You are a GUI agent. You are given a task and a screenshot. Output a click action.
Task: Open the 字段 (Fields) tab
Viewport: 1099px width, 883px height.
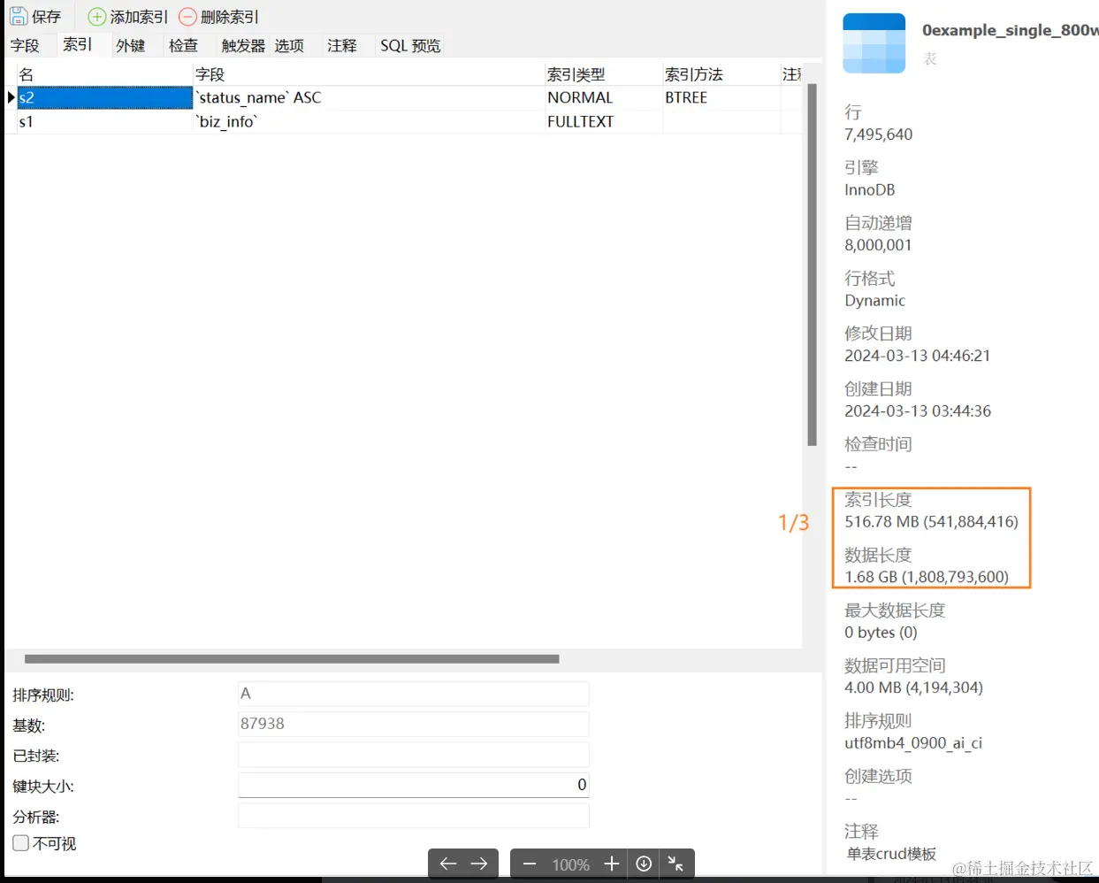[x=25, y=45]
